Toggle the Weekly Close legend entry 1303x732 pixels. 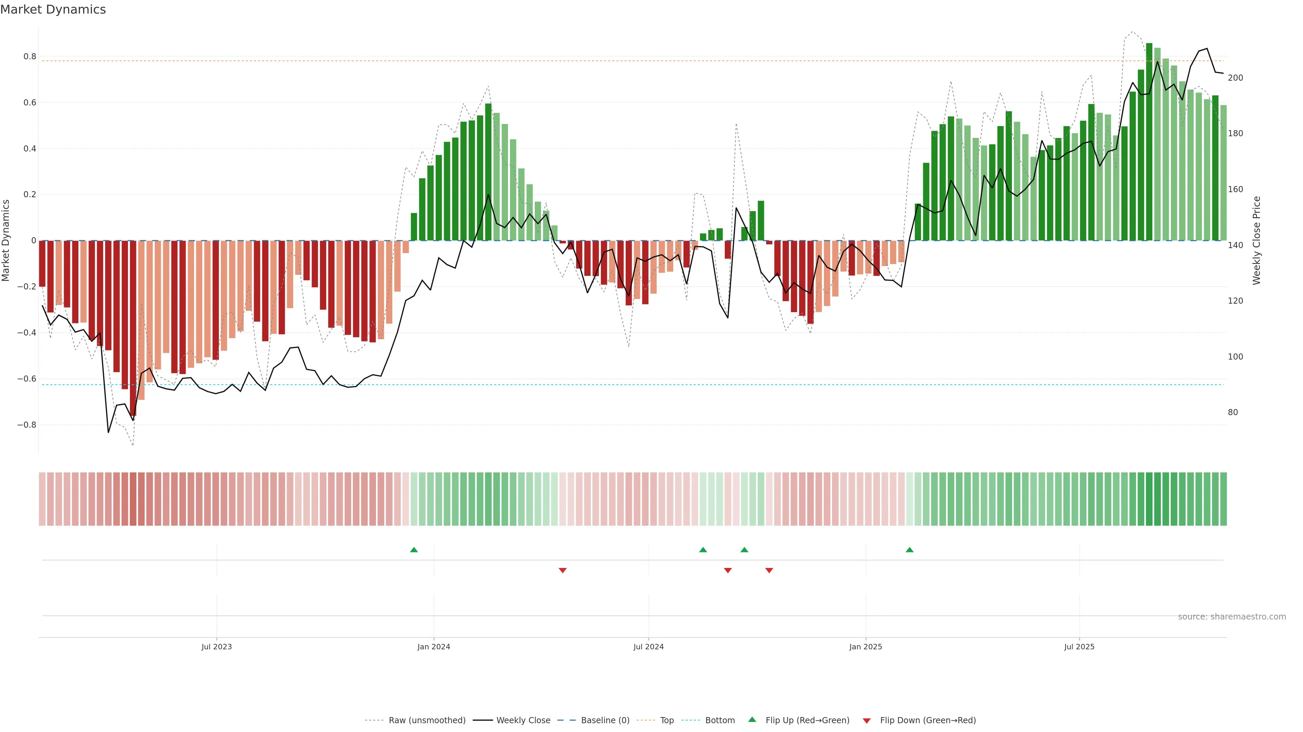[523, 720]
